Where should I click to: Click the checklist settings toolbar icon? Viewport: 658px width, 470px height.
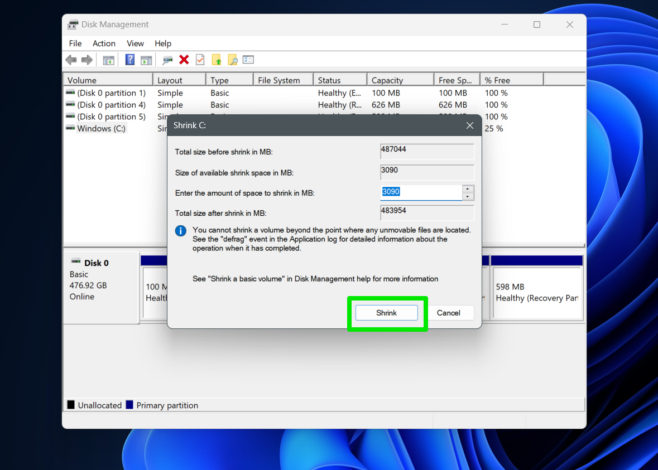(248, 60)
